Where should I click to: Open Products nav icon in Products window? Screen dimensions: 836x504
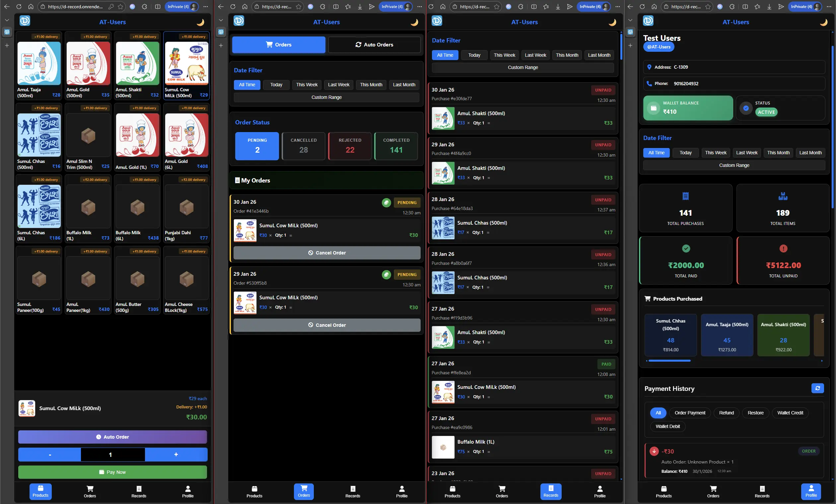pos(40,491)
